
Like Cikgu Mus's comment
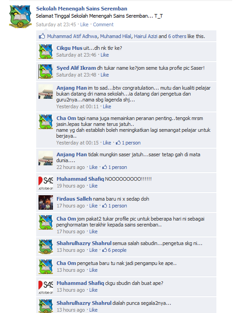click(x=105, y=55)
